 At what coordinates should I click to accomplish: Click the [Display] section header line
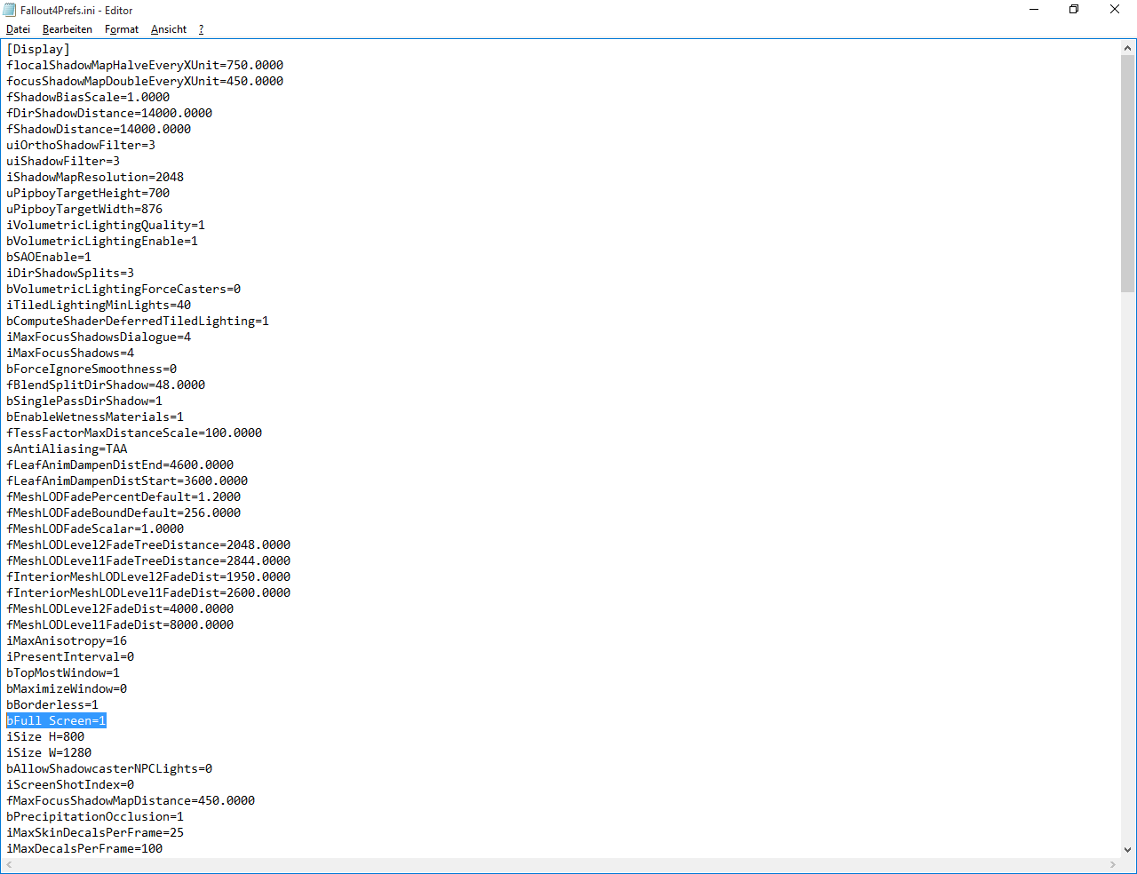[38, 49]
